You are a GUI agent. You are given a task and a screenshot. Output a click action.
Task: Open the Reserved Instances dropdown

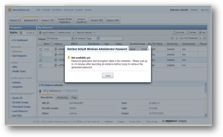click(85, 33)
